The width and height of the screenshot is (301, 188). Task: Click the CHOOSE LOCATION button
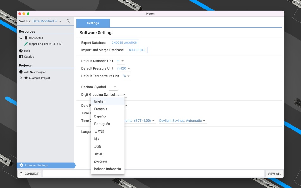click(x=125, y=43)
